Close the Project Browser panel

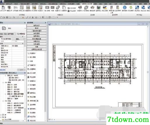(x=25, y=73)
